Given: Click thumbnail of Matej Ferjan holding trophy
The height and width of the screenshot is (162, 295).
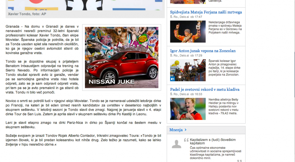Looking at the screenshot, I should pyautogui.click(x=188, y=31).
